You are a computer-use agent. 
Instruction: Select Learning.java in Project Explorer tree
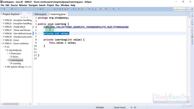click(x=17, y=60)
